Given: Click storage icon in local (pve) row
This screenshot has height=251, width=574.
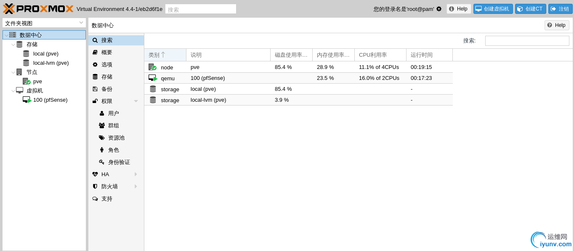Looking at the screenshot, I should point(153,89).
